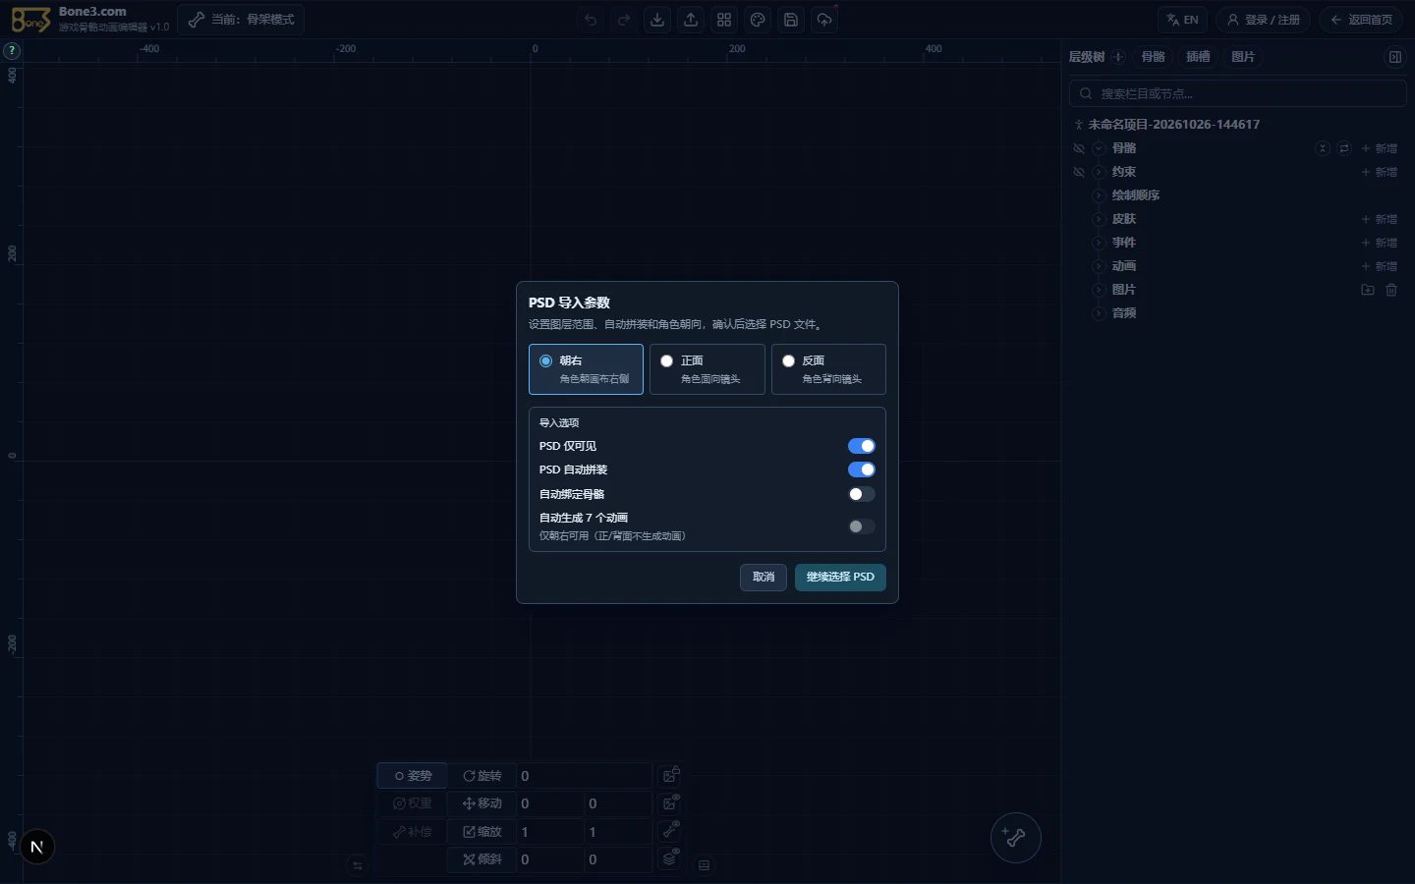Click the trash icon in 图片 row
This screenshot has width=1415, height=884.
(x=1391, y=290)
